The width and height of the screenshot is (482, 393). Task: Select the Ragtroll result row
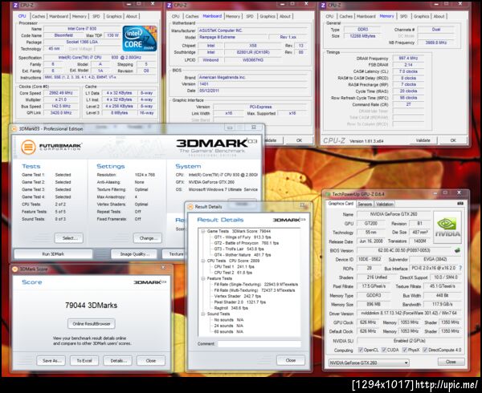point(231,308)
